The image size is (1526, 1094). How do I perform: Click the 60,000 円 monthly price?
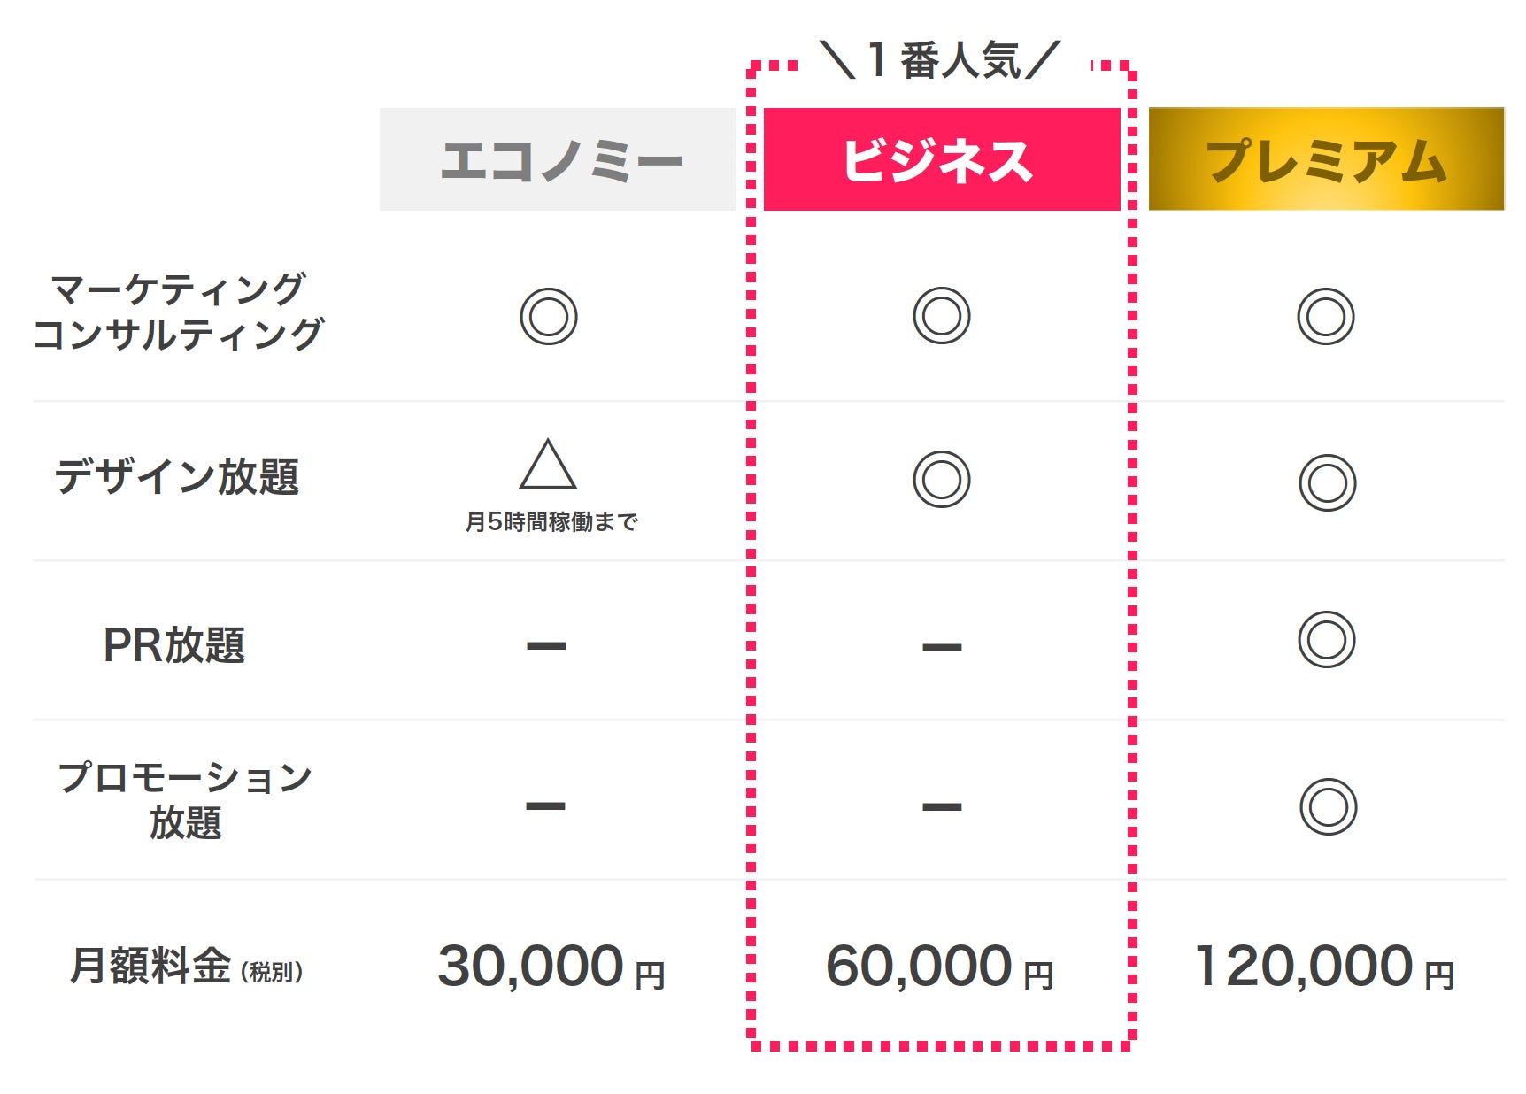click(939, 966)
